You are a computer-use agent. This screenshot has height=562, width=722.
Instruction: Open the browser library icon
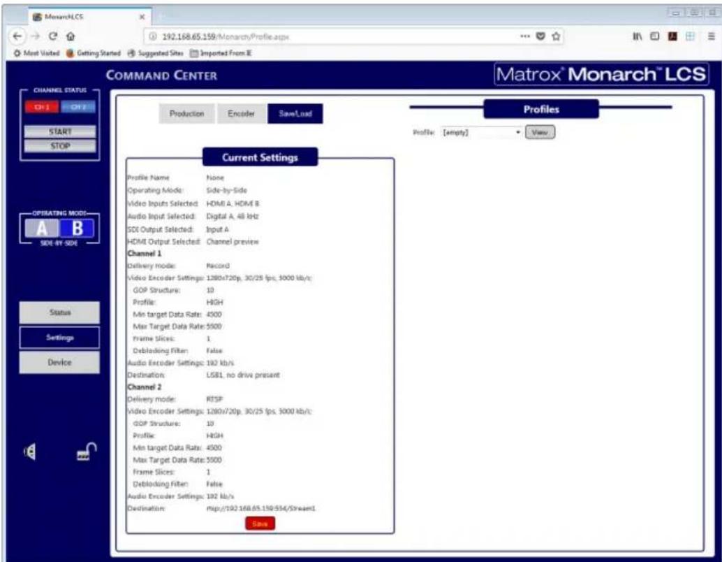pos(638,36)
